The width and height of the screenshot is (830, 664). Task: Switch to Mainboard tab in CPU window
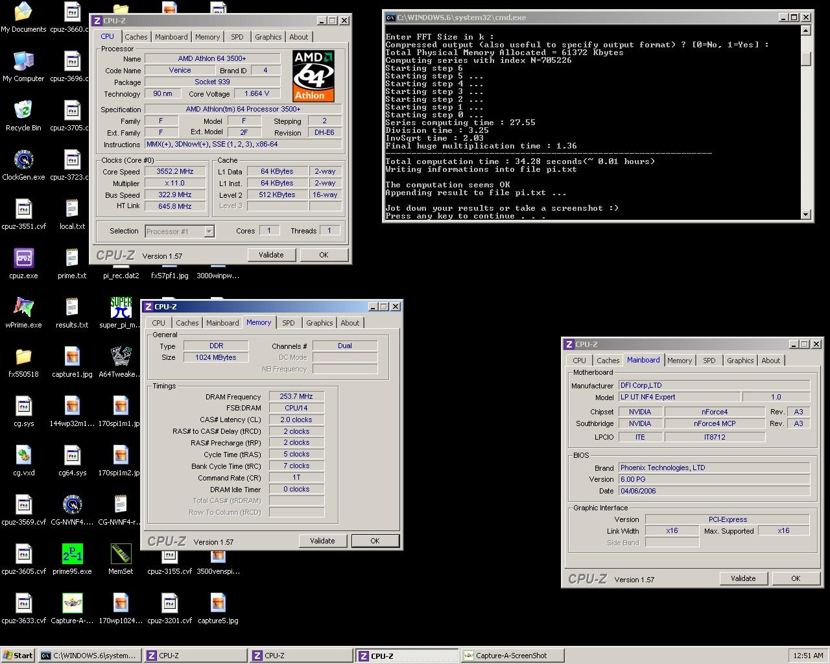[171, 37]
